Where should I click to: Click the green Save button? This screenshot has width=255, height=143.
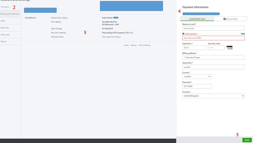pos(247,140)
